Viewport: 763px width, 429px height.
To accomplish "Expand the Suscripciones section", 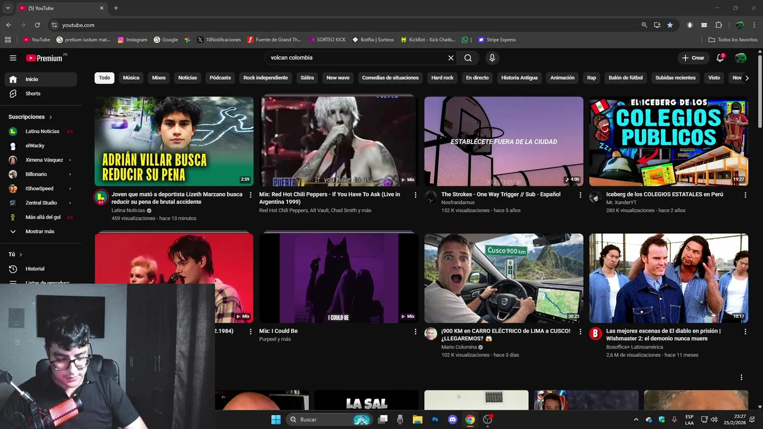I will tap(30, 117).
